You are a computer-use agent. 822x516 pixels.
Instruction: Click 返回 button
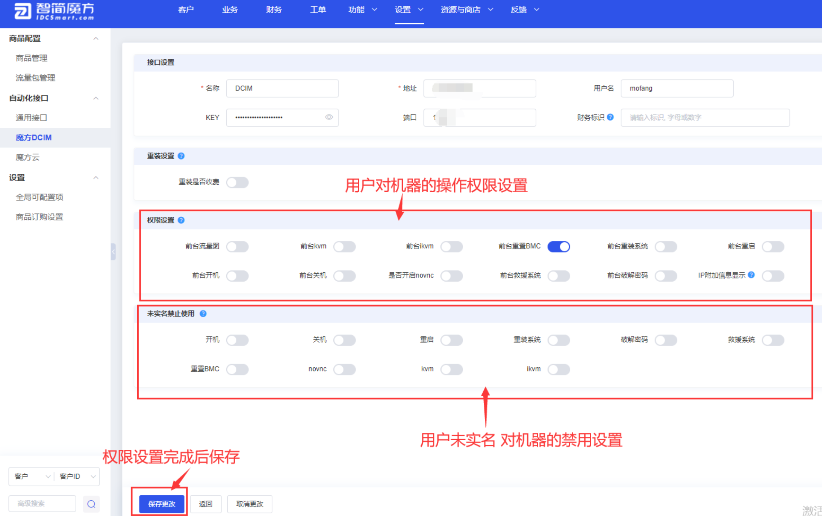[206, 504]
